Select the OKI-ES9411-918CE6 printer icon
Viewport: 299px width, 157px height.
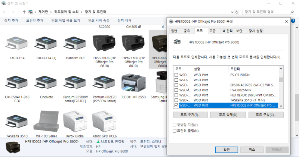point(17,82)
